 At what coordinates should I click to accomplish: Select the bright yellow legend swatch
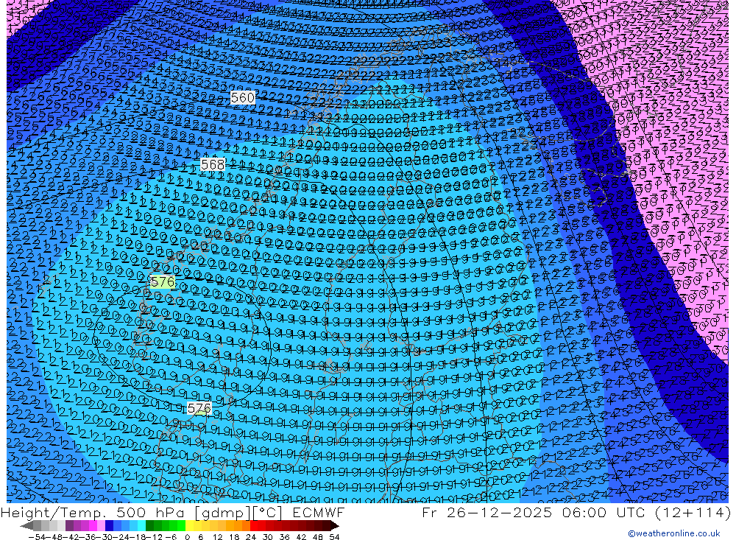tap(190, 525)
